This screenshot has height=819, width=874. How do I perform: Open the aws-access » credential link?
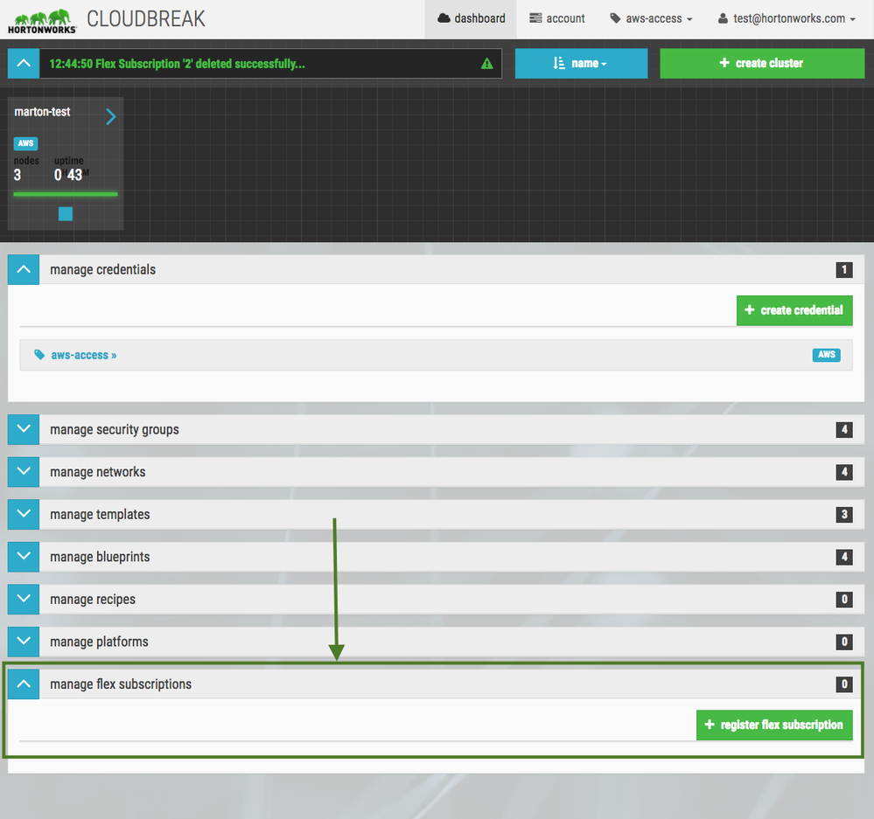tap(84, 355)
